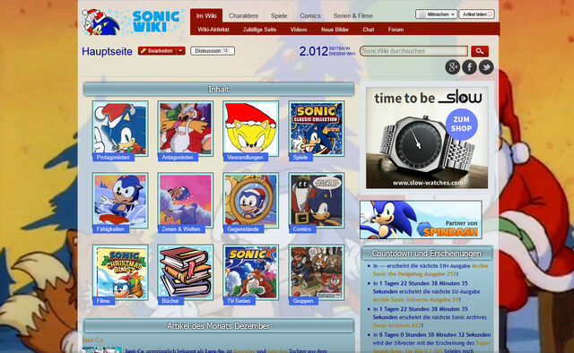Viewport: 574px width, 353px height.
Task: Open the Videos submenu item
Action: click(299, 30)
